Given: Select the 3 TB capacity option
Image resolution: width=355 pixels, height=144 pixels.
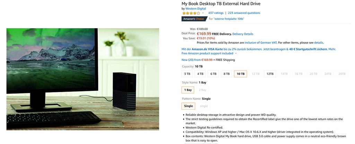Looking at the screenshot, I should click(x=187, y=74).
